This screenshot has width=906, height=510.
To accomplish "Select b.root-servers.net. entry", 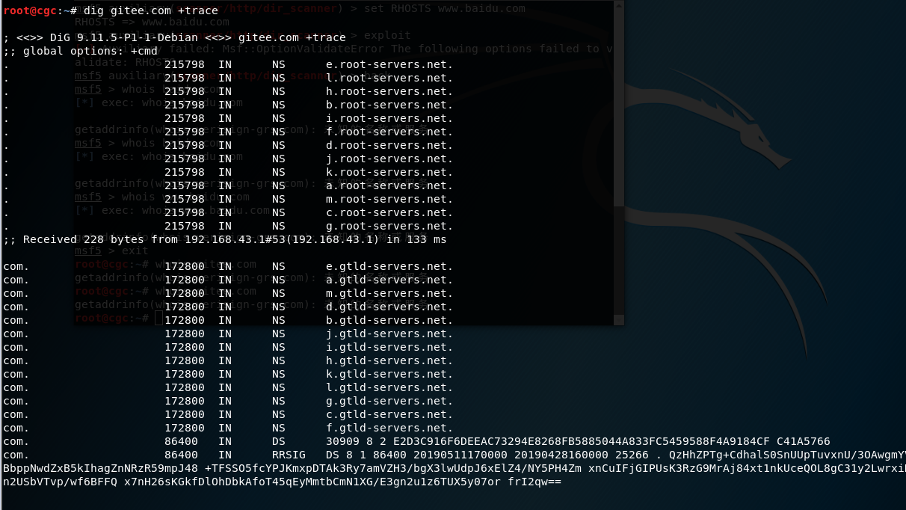I will click(389, 105).
